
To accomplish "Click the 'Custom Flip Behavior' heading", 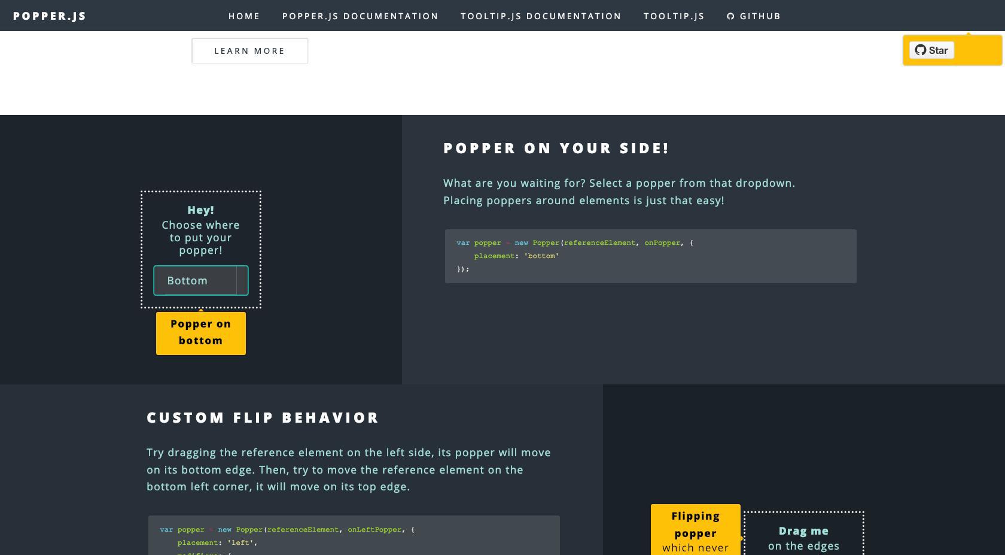I will (x=263, y=417).
